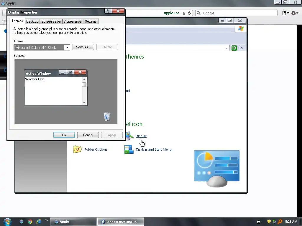This screenshot has height=226, width=302.
Task: Click scroll up arrow in sample window
Action: tap(84, 79)
